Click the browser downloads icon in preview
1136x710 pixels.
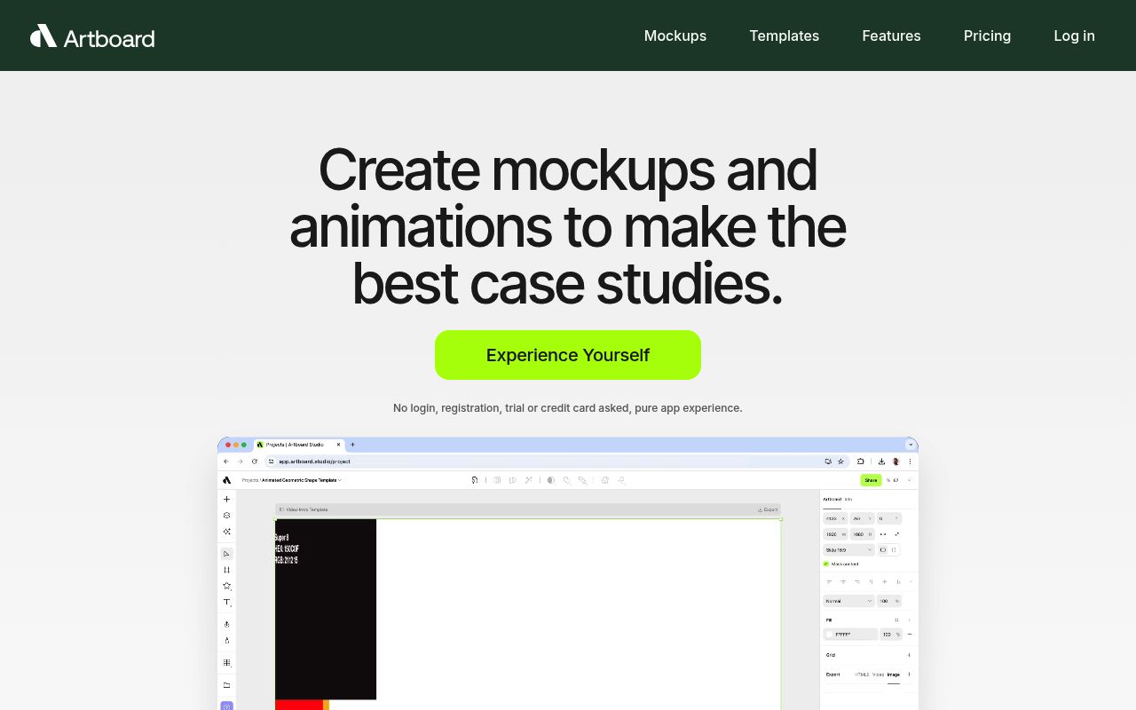[x=881, y=461]
